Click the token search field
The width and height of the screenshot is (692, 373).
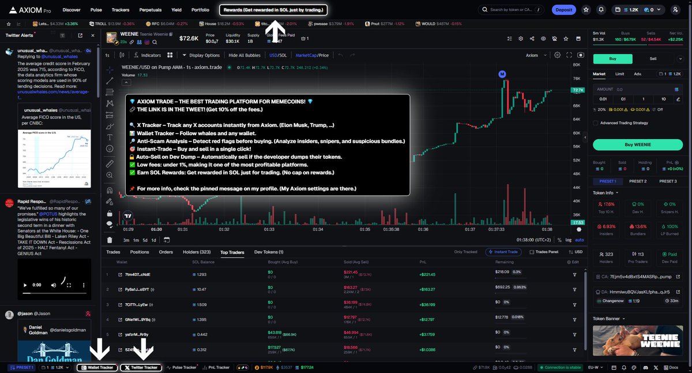point(511,10)
